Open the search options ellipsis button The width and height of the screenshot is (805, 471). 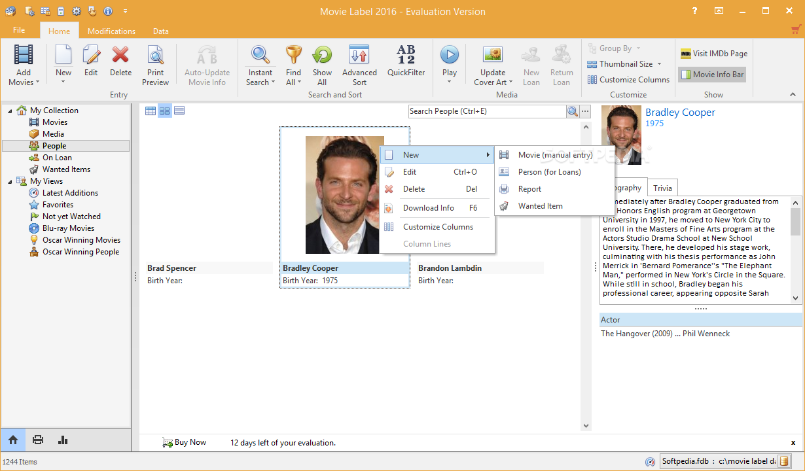[x=585, y=111]
